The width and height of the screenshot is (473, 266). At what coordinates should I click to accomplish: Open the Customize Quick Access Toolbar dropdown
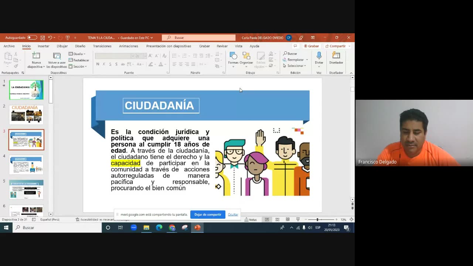pyautogui.click(x=75, y=38)
